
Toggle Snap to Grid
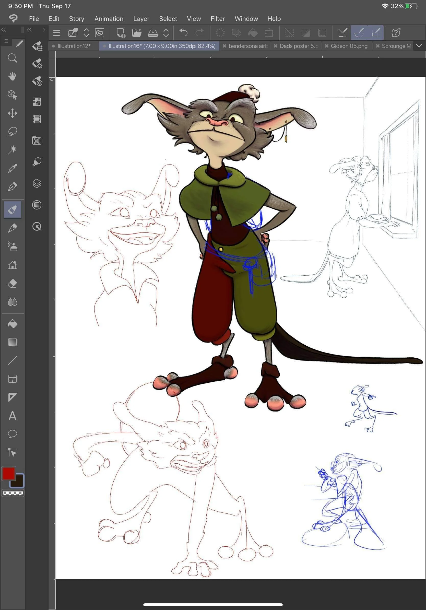click(375, 33)
